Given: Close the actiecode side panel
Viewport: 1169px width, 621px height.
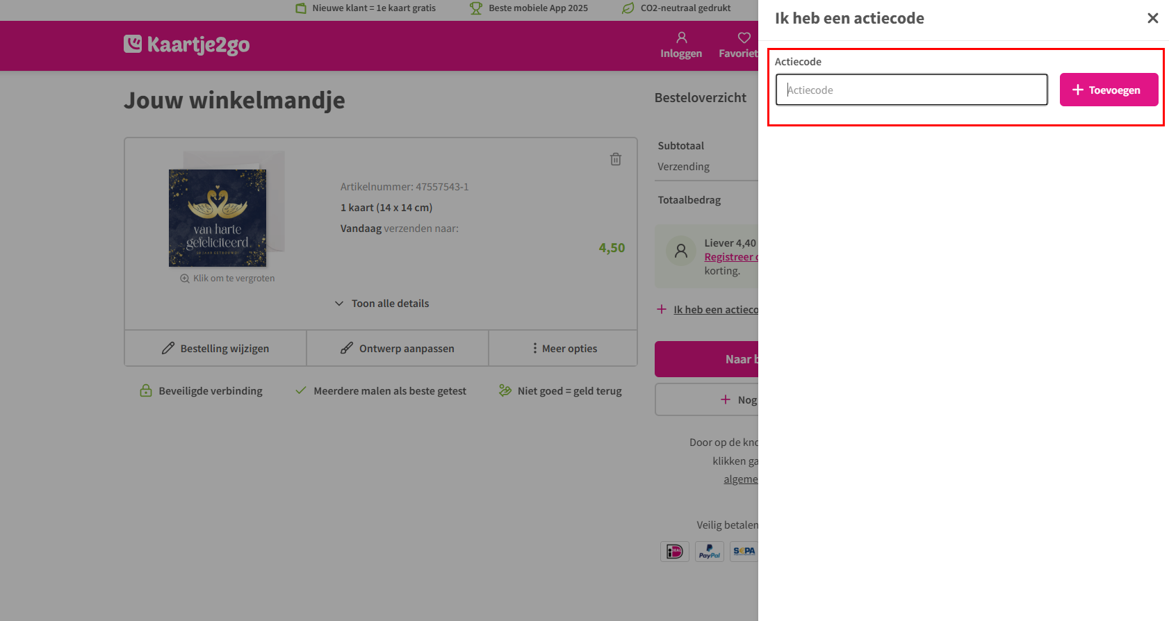Looking at the screenshot, I should pyautogui.click(x=1152, y=18).
